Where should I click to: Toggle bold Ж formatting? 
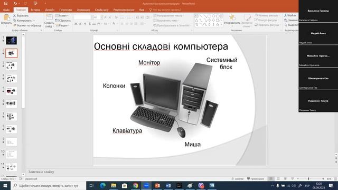pos(76,24)
